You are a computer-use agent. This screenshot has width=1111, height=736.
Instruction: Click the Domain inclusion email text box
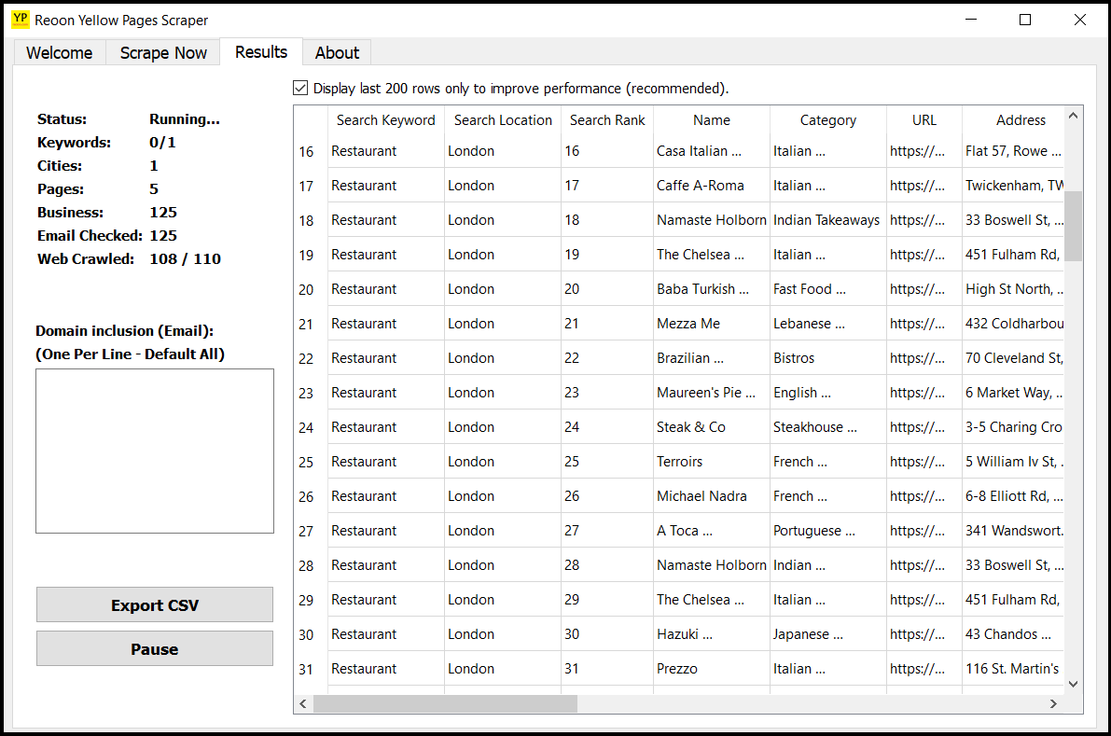pos(155,451)
